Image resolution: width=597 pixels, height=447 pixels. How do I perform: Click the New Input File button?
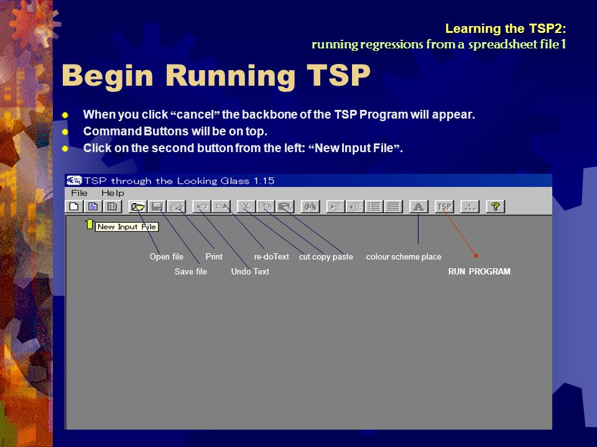(93, 206)
